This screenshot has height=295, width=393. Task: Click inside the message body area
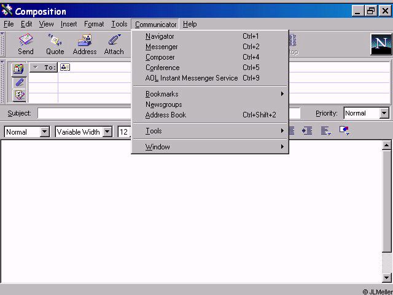click(191, 211)
